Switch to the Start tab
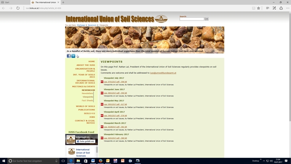Screen dimensions: 291x164 coord(15,3)
